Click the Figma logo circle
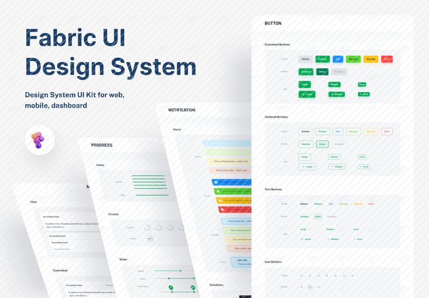 coord(40,140)
